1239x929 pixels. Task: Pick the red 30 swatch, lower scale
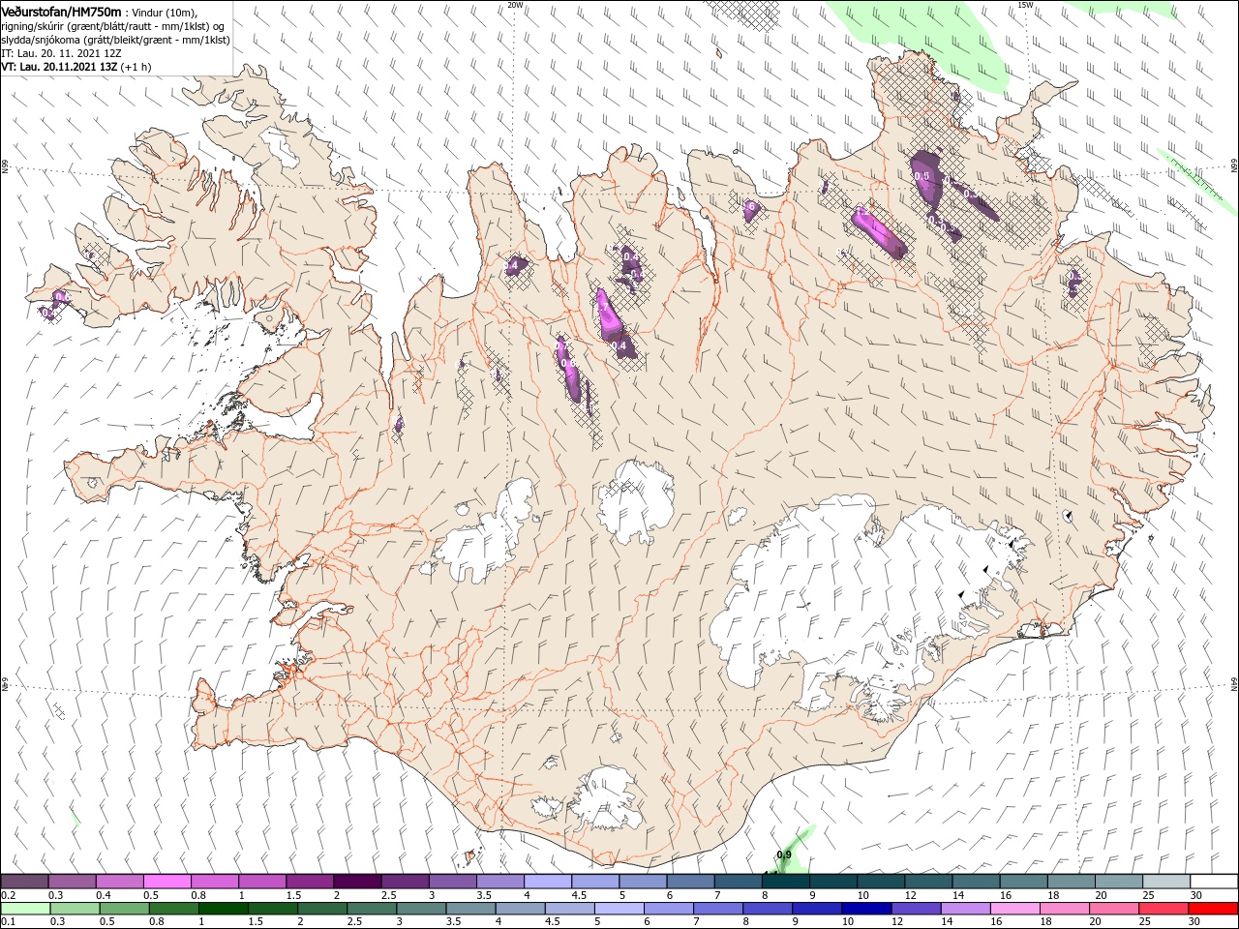point(1214,909)
